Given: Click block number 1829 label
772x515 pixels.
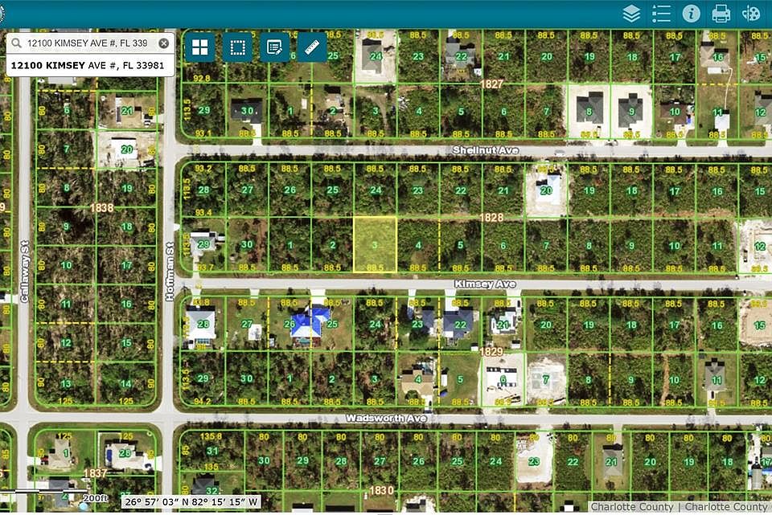Looking at the screenshot, I should pos(491,352).
